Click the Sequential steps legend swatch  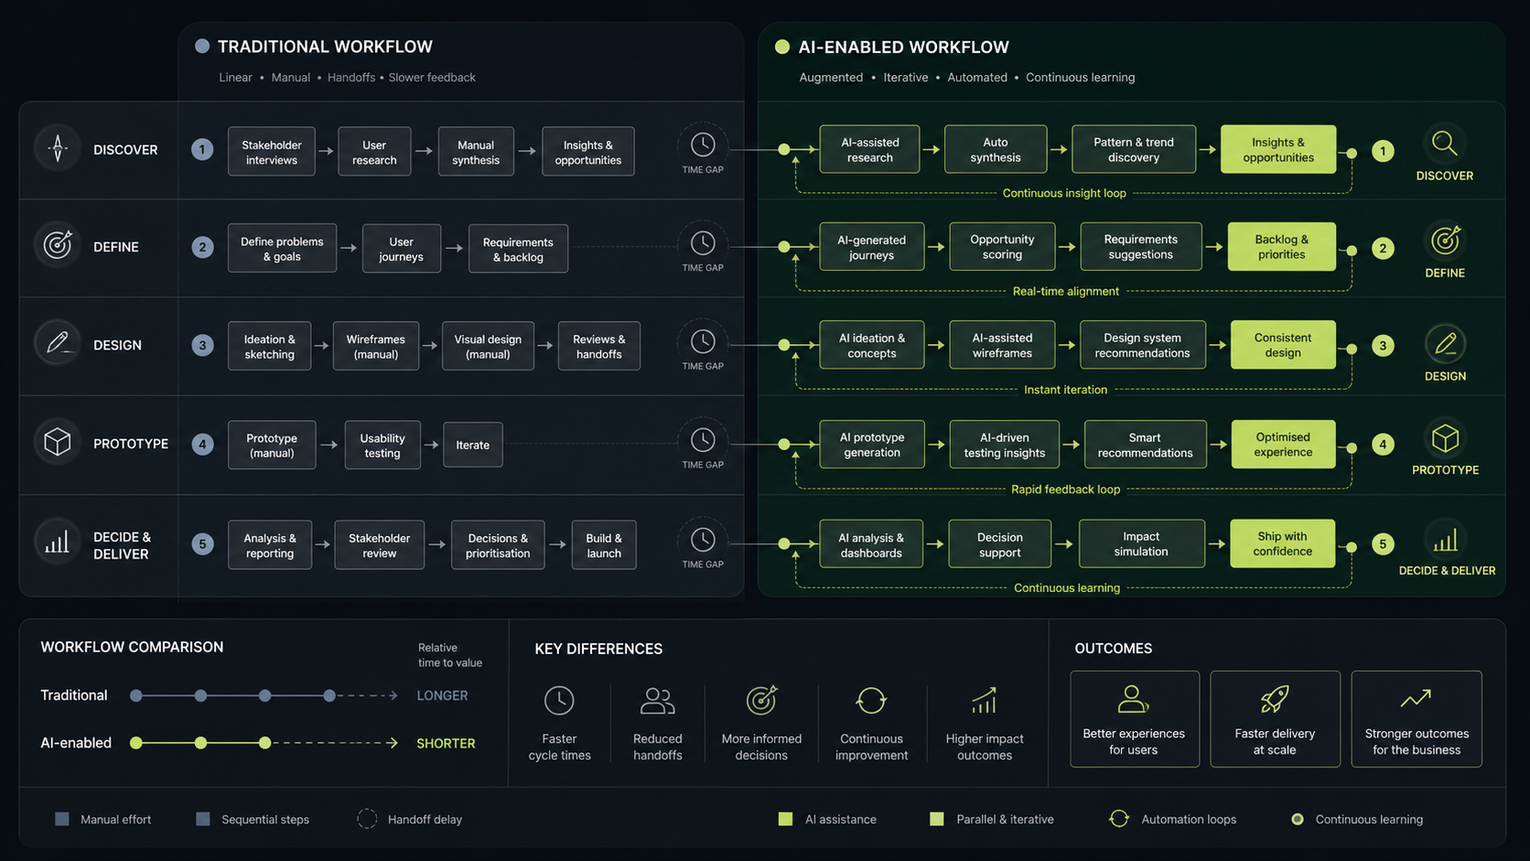point(203,819)
